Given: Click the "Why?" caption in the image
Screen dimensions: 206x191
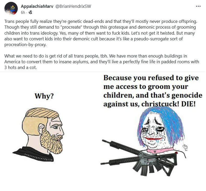Looking at the screenshot, I should tap(44, 96).
